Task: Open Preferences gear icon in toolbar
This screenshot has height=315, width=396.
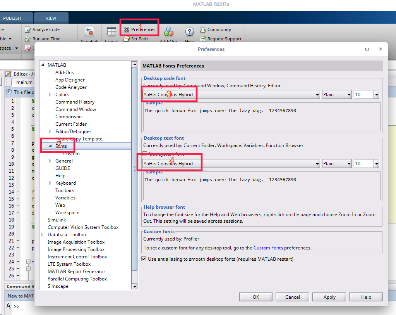Action: pyautogui.click(x=127, y=29)
